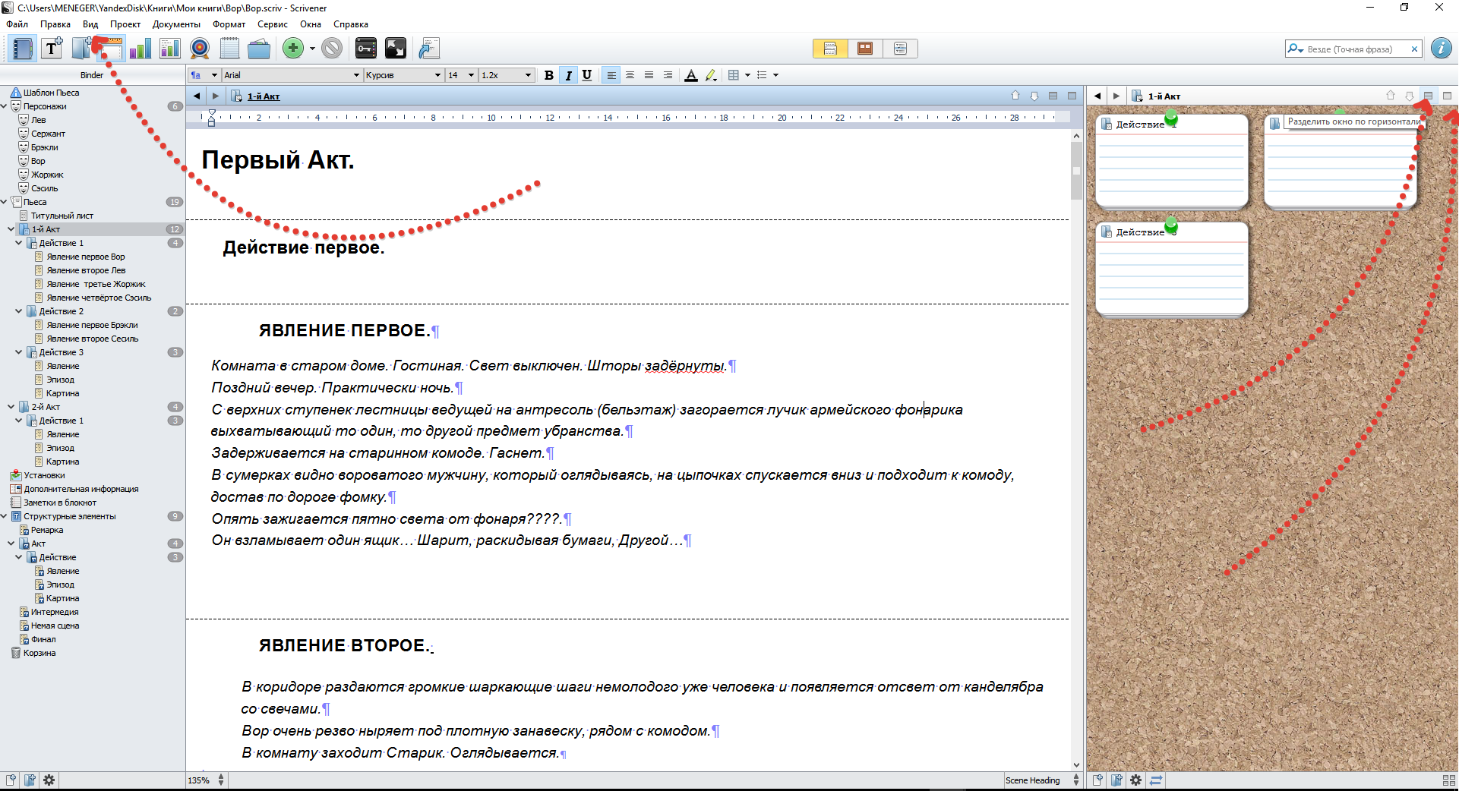Click the green Add item button
This screenshot has width=1459, height=791.
[x=292, y=49]
